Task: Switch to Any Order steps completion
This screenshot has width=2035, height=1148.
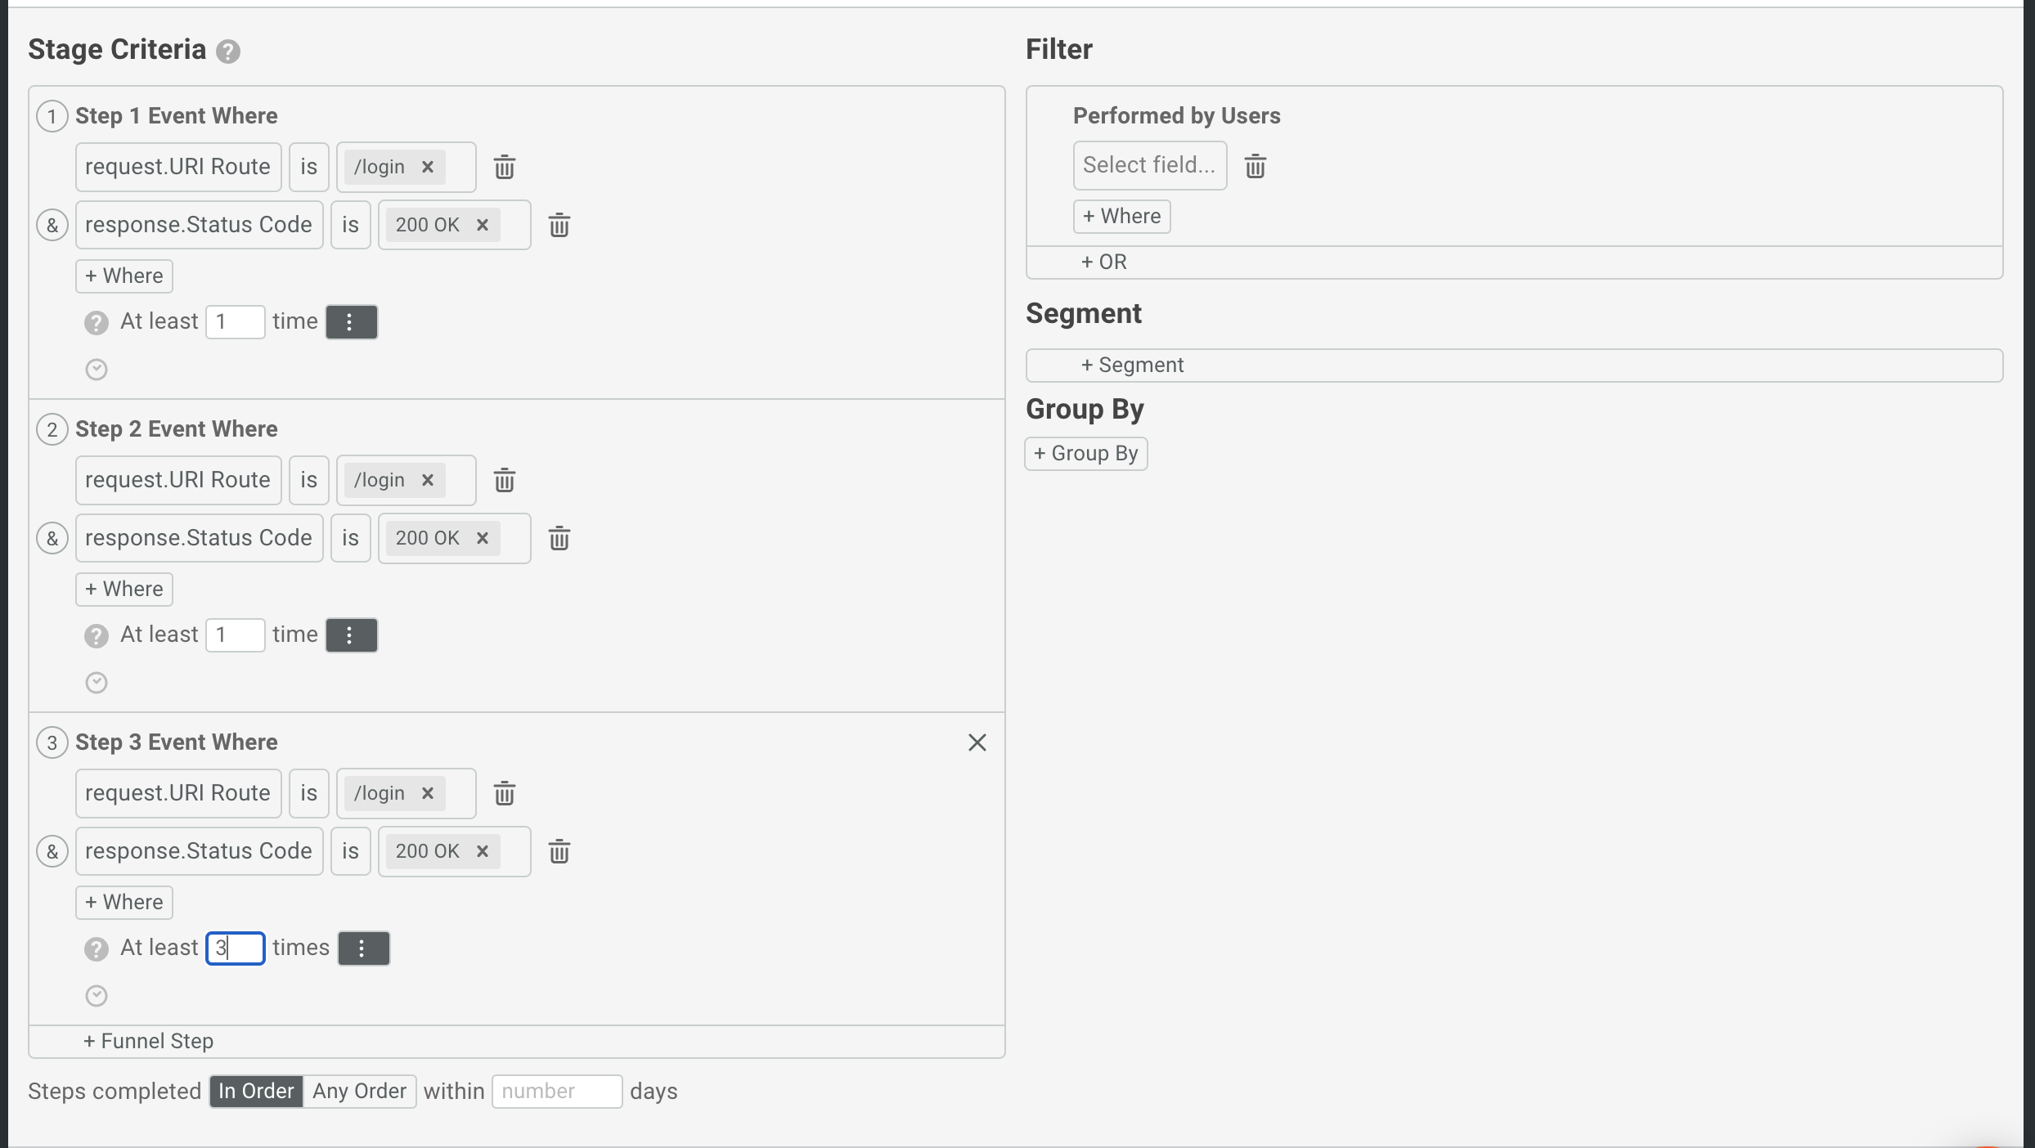Action: pyautogui.click(x=359, y=1092)
